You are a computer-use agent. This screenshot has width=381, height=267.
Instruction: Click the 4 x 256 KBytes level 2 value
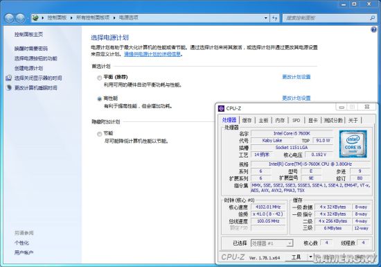(x=333, y=221)
